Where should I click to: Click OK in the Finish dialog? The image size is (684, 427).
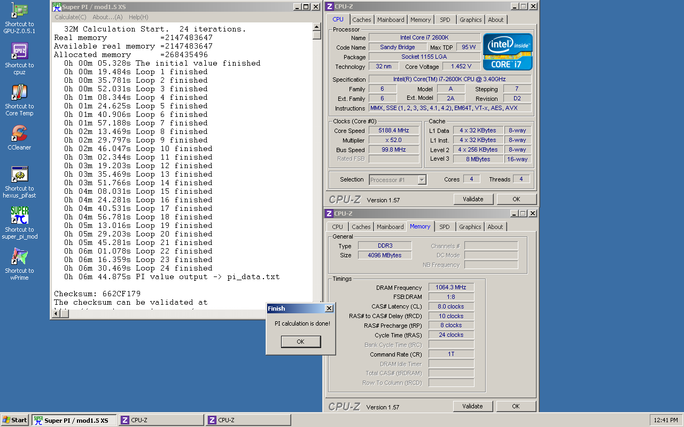click(301, 342)
